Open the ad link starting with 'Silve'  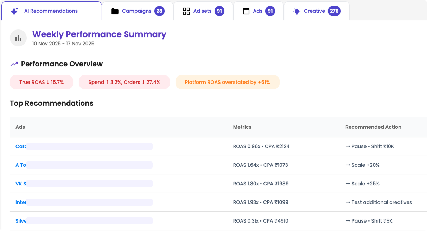click(x=21, y=221)
